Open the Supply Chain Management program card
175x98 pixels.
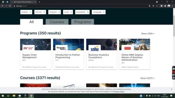[x=36, y=54]
